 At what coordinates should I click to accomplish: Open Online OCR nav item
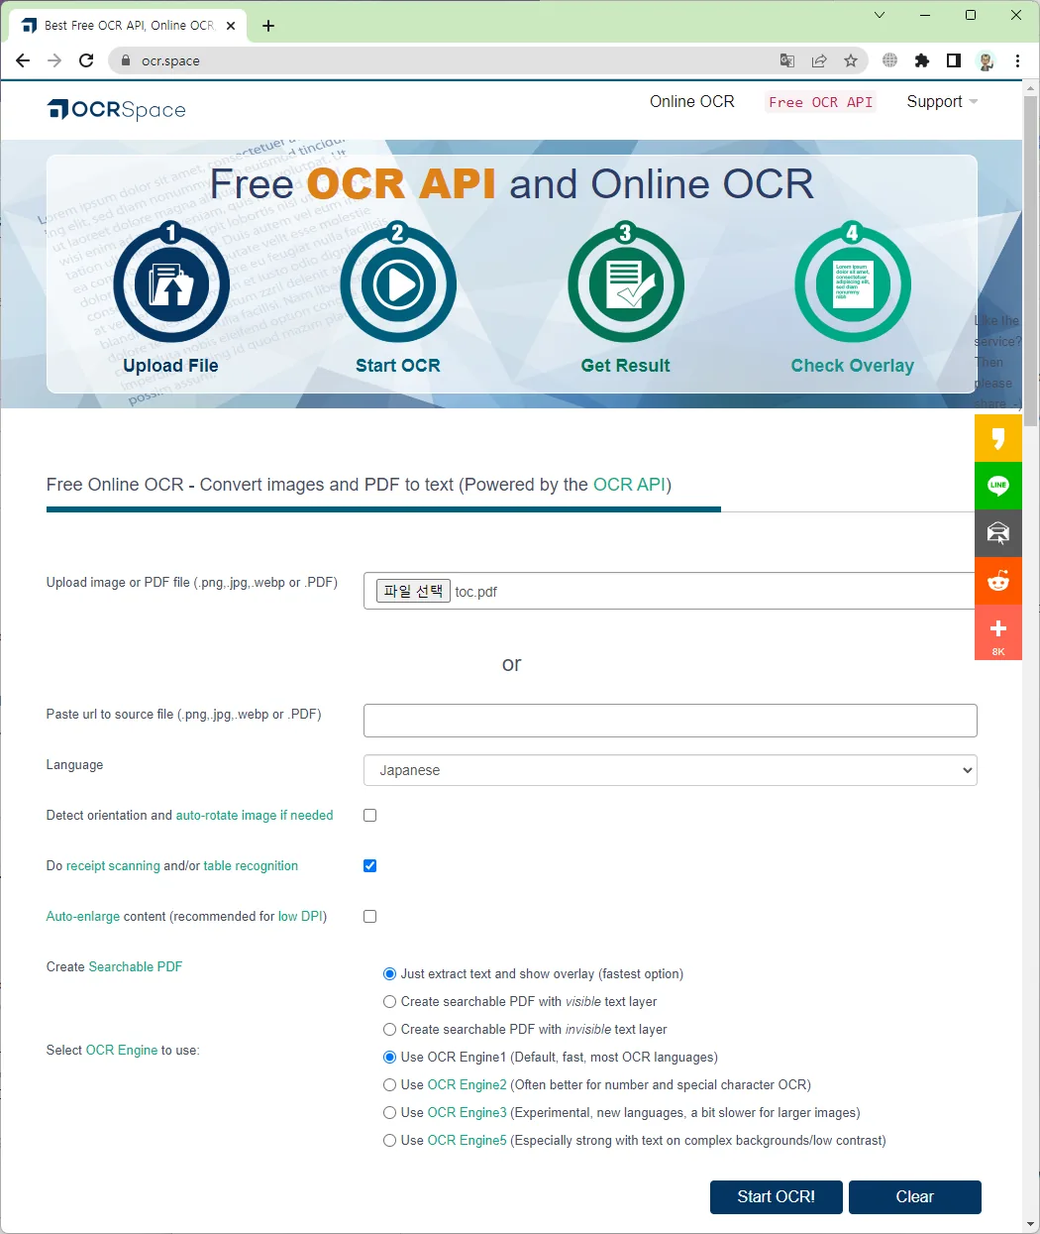pyautogui.click(x=692, y=102)
